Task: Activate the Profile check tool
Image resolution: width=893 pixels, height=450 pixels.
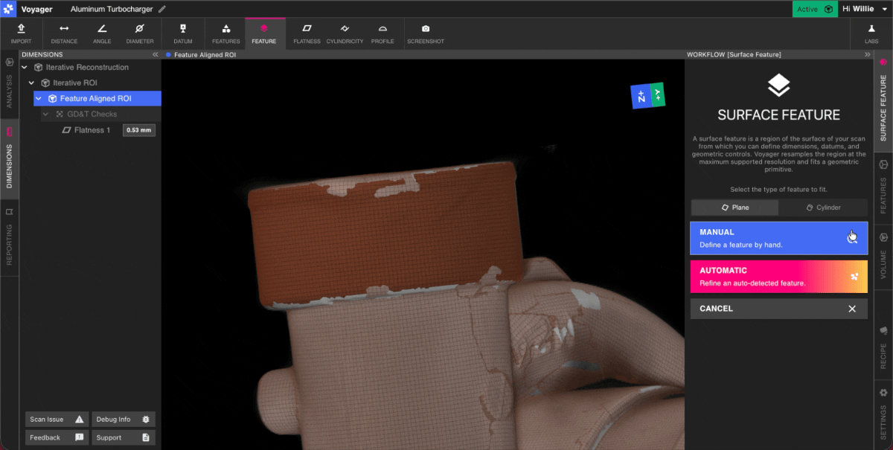Action: pos(383,33)
